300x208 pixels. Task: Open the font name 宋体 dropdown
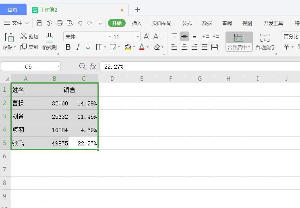(110, 36)
